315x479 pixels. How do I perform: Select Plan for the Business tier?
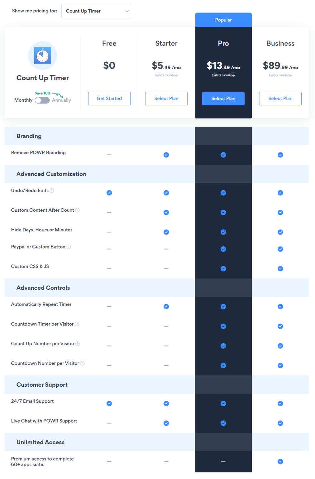coord(280,99)
